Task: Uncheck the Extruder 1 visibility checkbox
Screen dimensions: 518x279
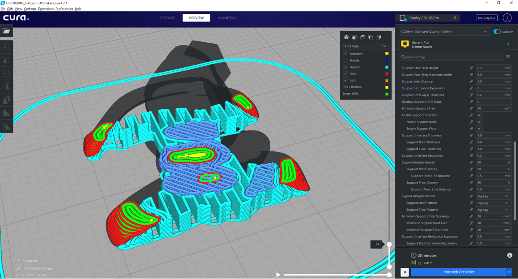Action: point(346,54)
